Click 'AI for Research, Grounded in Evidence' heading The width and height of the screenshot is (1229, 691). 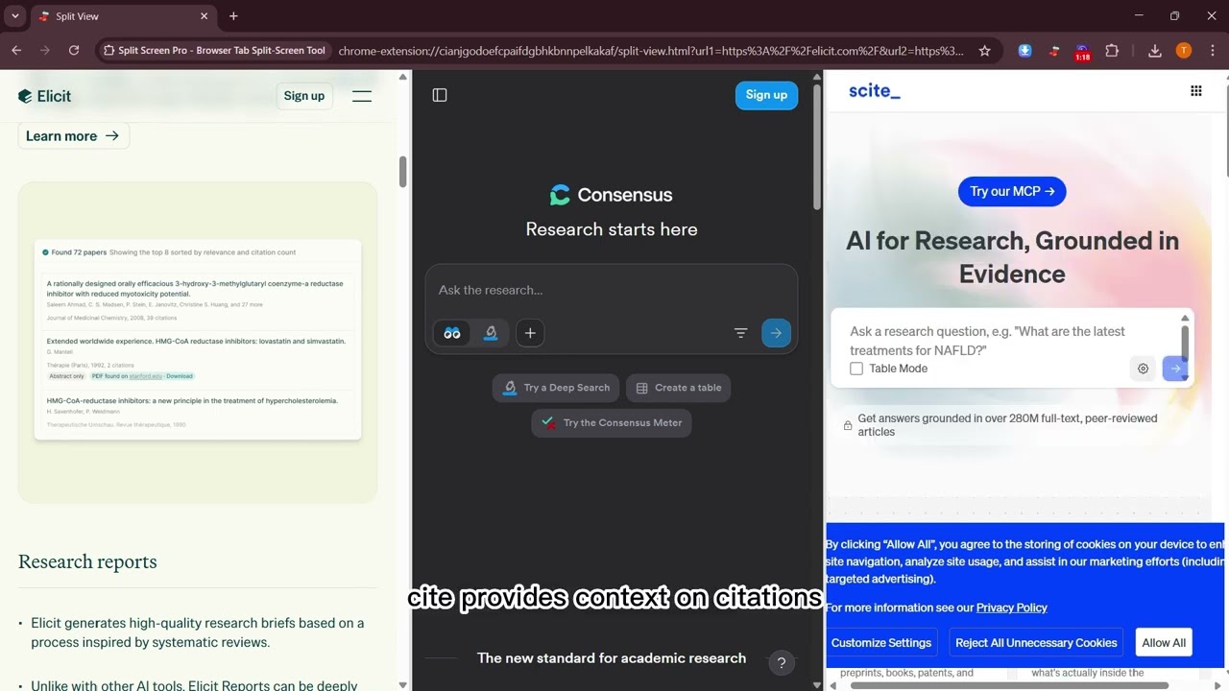(1012, 257)
